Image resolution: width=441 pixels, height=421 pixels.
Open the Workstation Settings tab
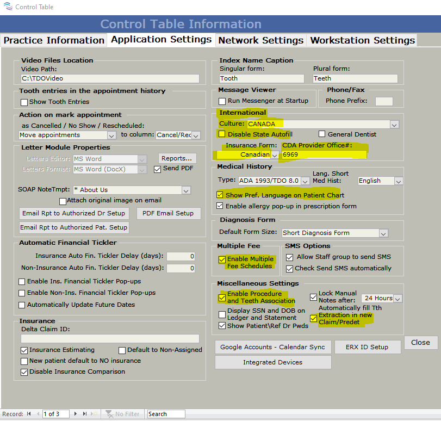(362, 40)
